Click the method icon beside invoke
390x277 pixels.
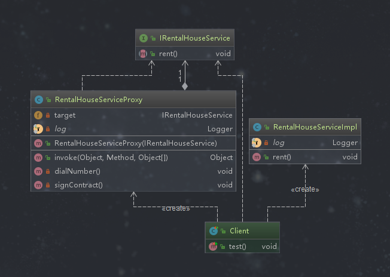tap(38, 158)
